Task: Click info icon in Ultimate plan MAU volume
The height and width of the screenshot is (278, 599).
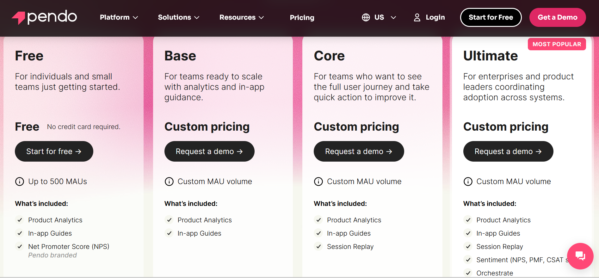Action: coord(468,182)
